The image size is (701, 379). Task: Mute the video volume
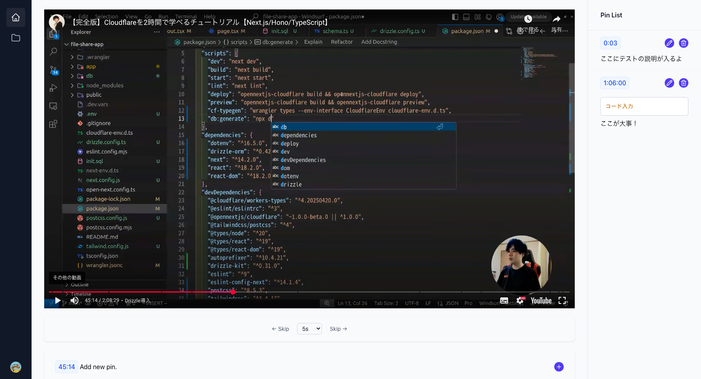(x=74, y=300)
